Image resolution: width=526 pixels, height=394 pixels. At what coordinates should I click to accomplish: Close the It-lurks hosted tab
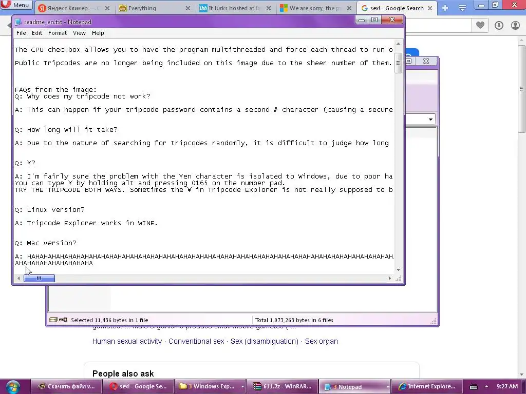pos(268,8)
